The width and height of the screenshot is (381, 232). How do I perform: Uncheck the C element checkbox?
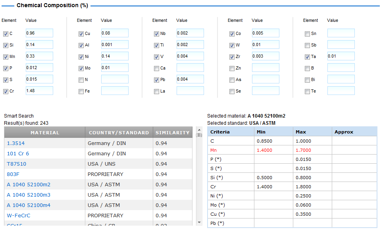click(6, 34)
